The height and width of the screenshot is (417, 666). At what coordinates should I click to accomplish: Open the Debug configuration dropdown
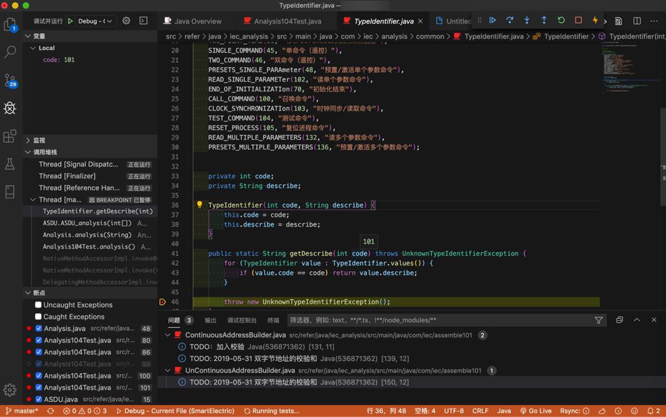click(96, 21)
